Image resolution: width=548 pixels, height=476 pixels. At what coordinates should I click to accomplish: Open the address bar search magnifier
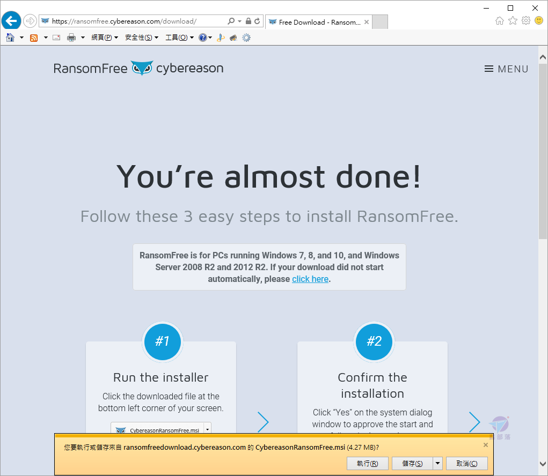pos(231,21)
